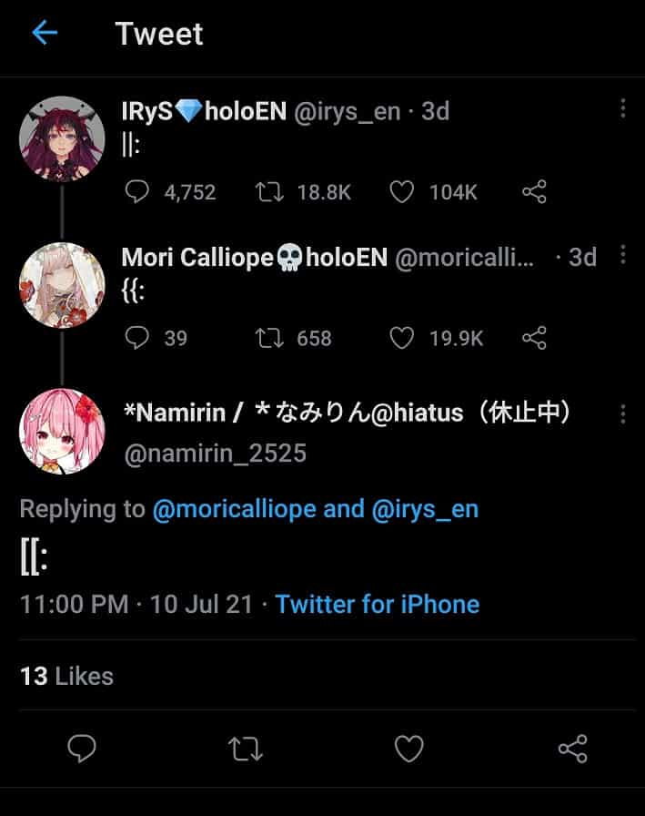Image resolution: width=645 pixels, height=816 pixels.
Task: Share Mori Calliope's tweet
Action: tap(534, 338)
